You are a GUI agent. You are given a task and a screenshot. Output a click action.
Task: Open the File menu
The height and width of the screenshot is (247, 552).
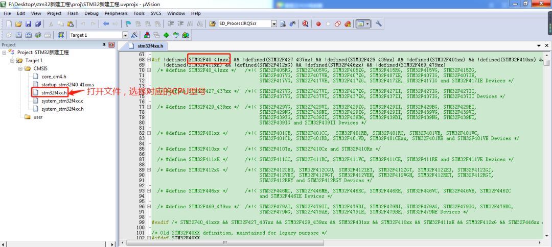coord(7,13)
